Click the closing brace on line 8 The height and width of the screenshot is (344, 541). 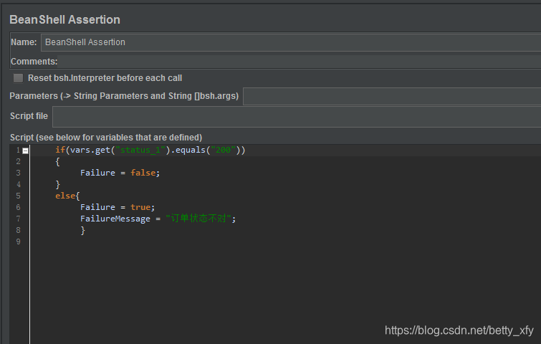click(83, 231)
